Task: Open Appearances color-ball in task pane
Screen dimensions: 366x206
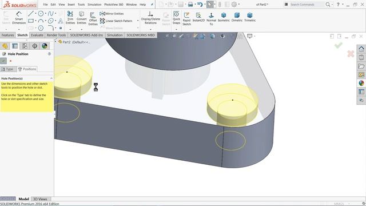Action: (361, 83)
